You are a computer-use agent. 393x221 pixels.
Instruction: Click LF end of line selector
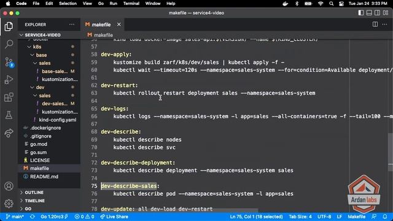click(x=340, y=217)
